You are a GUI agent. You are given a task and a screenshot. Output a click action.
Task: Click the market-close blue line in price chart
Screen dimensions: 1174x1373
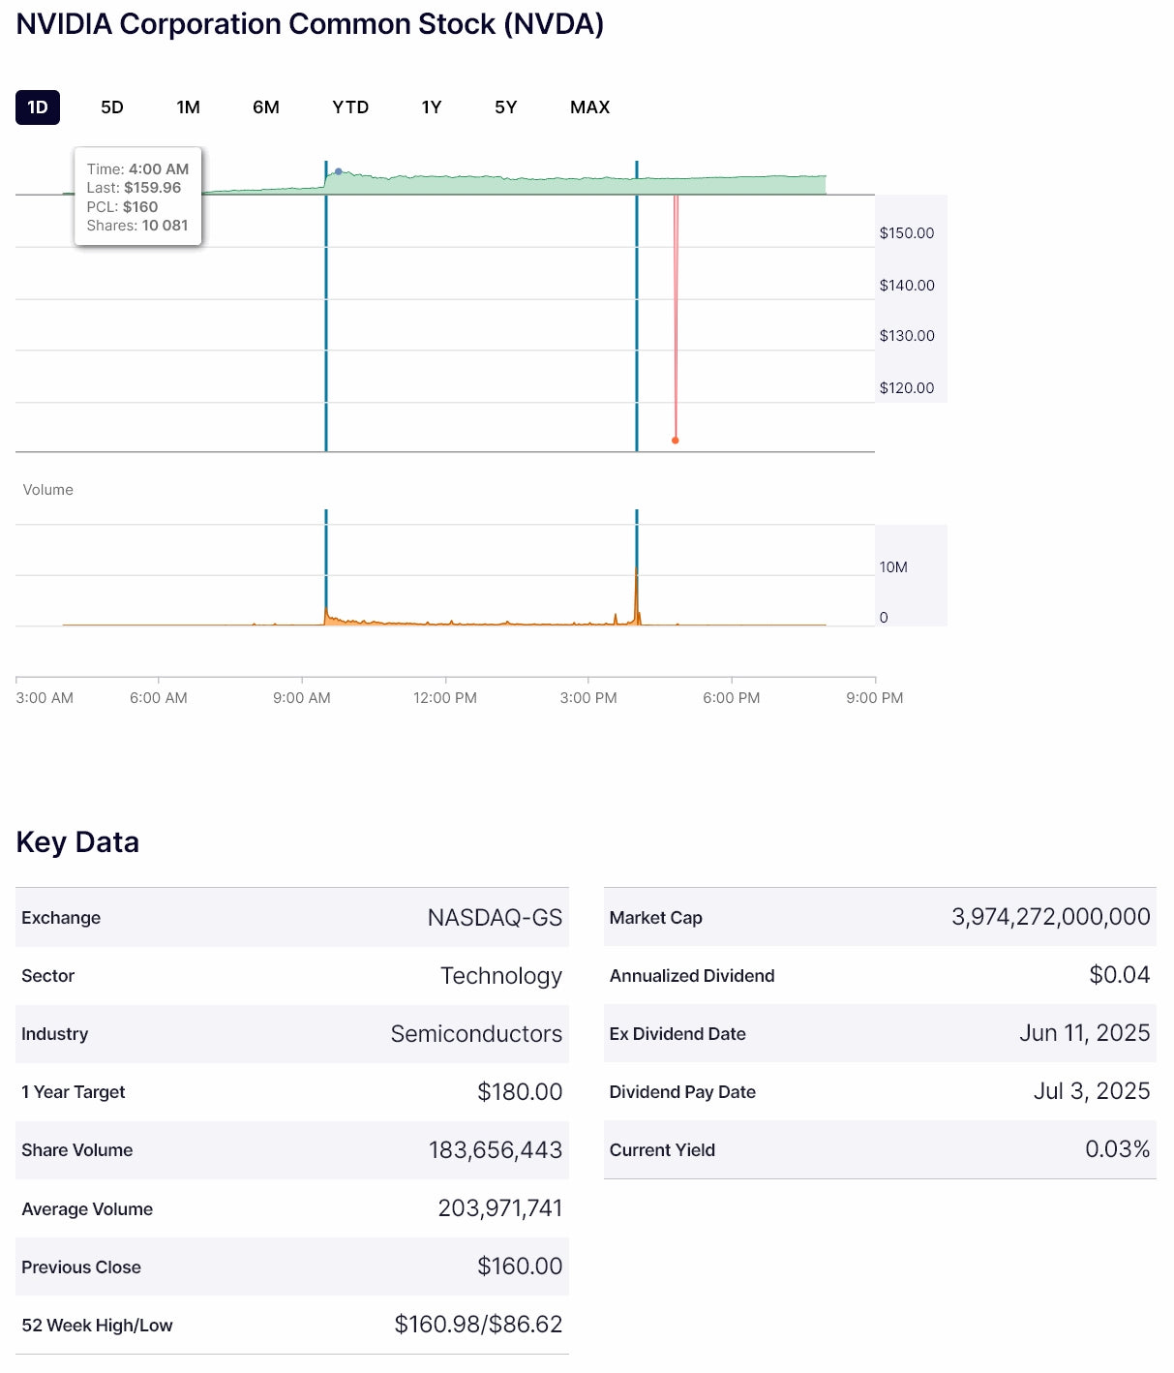coord(637,320)
